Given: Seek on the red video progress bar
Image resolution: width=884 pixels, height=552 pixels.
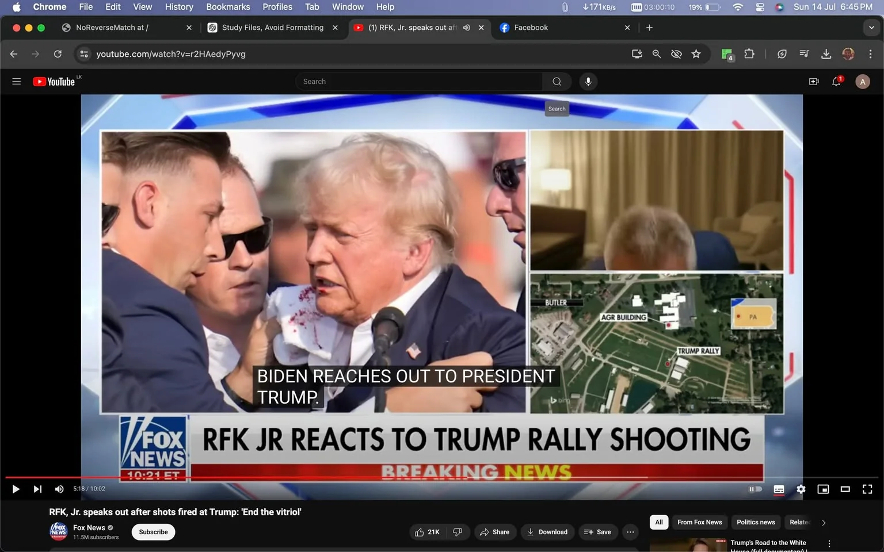Looking at the screenshot, I should tap(441, 477).
